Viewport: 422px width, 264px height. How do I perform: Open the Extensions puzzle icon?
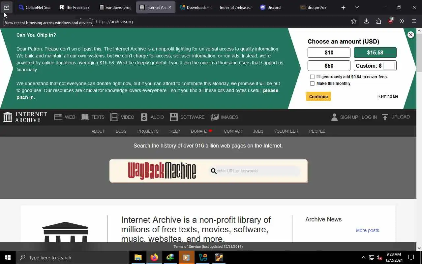click(x=378, y=21)
